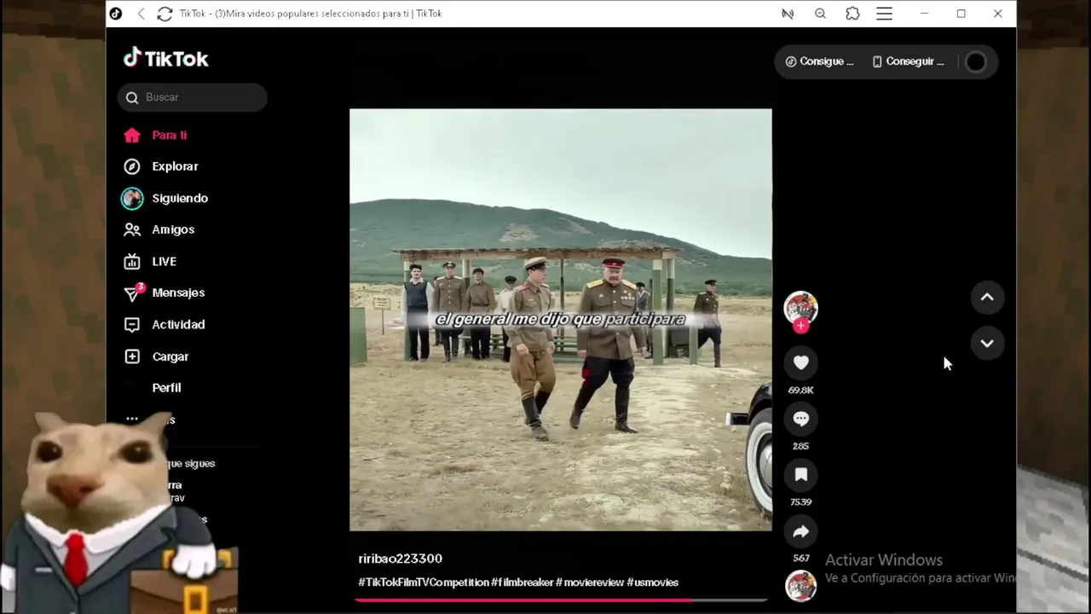The width and height of the screenshot is (1091, 614).
Task: Pause the playing video
Action: click(561, 320)
